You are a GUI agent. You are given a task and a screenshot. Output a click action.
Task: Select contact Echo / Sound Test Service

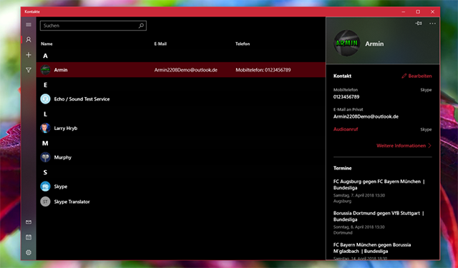(82, 99)
